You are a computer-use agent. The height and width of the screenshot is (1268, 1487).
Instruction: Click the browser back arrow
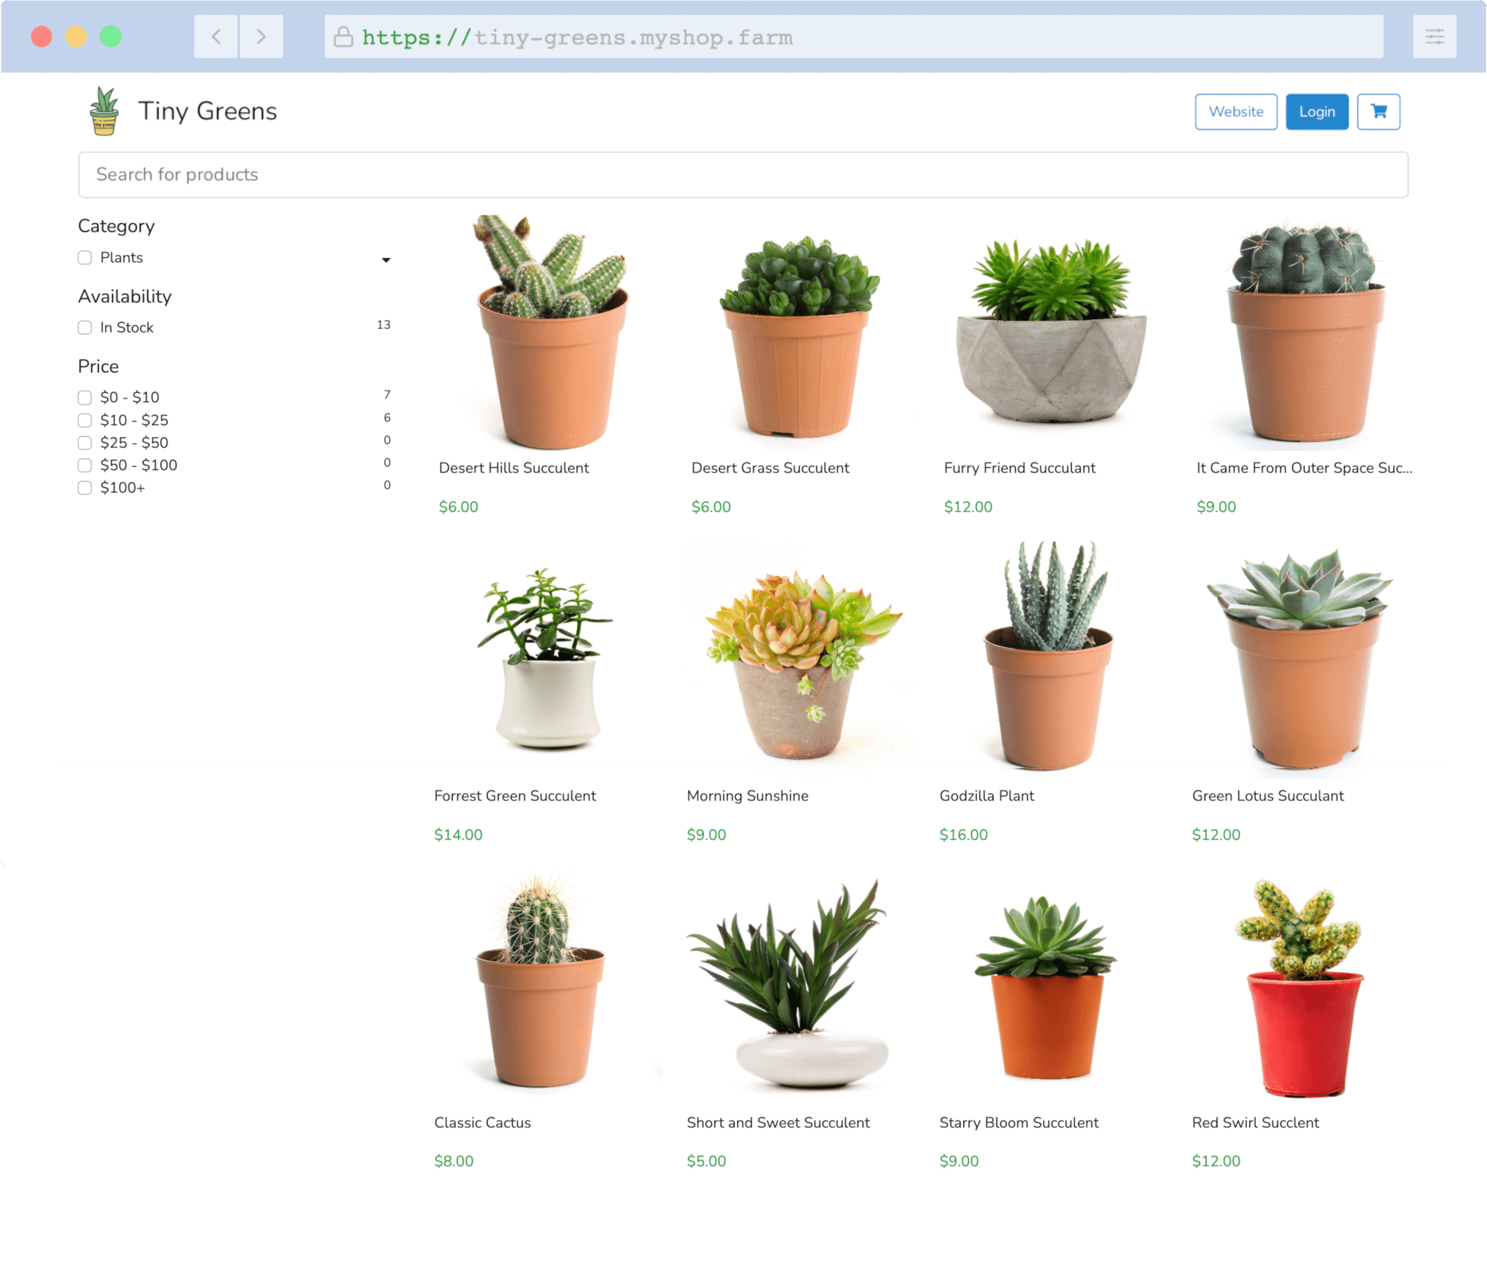tap(216, 37)
